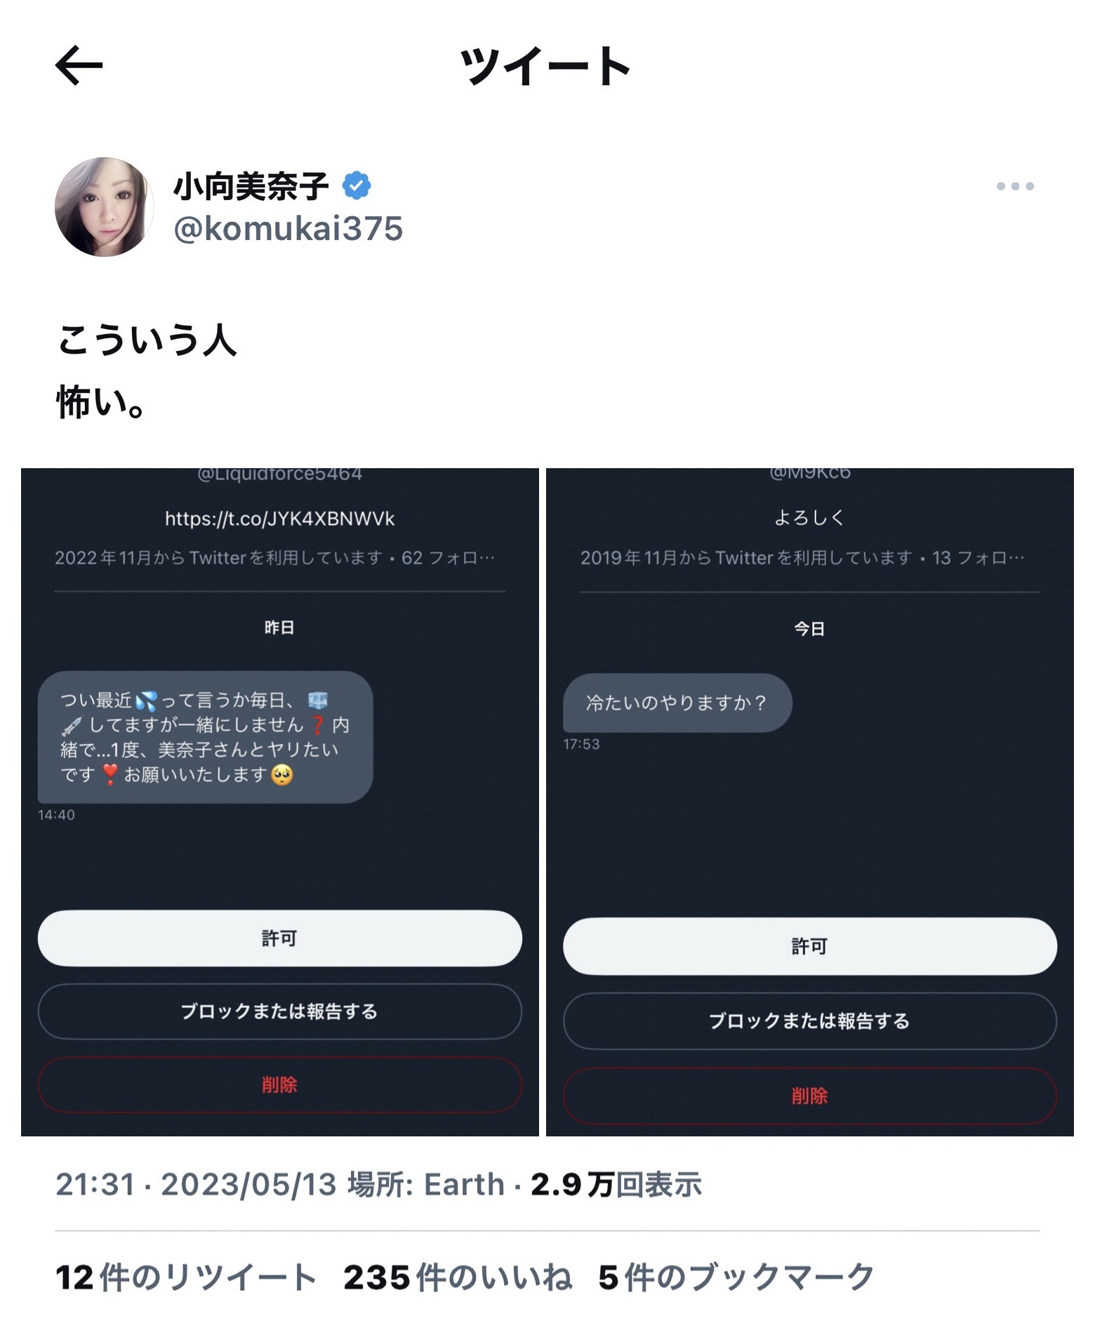Screen dimensions: 1095x1321
Task: Tap the 場所: Earth location label
Action: click(x=426, y=1185)
